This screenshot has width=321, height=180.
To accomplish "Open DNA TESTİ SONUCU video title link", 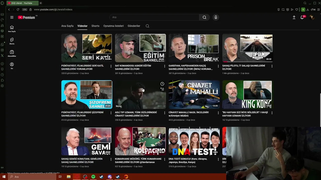I will click(x=188, y=160).
